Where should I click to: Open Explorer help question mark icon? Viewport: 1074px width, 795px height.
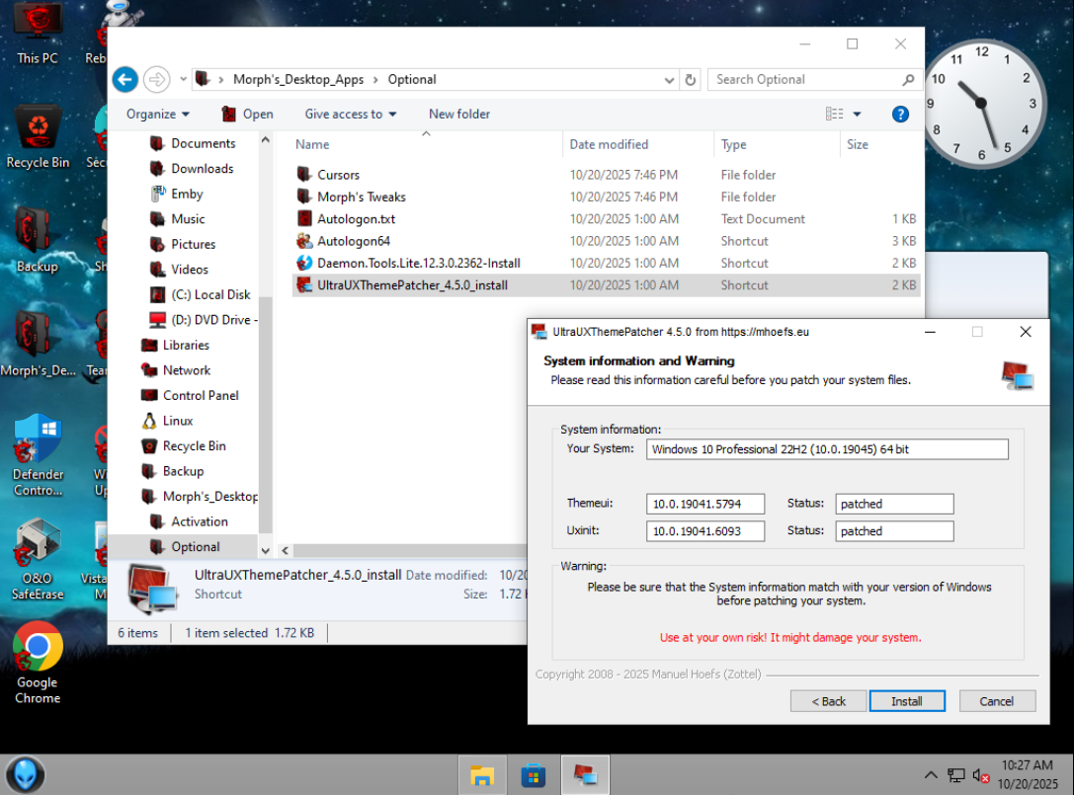(x=900, y=115)
